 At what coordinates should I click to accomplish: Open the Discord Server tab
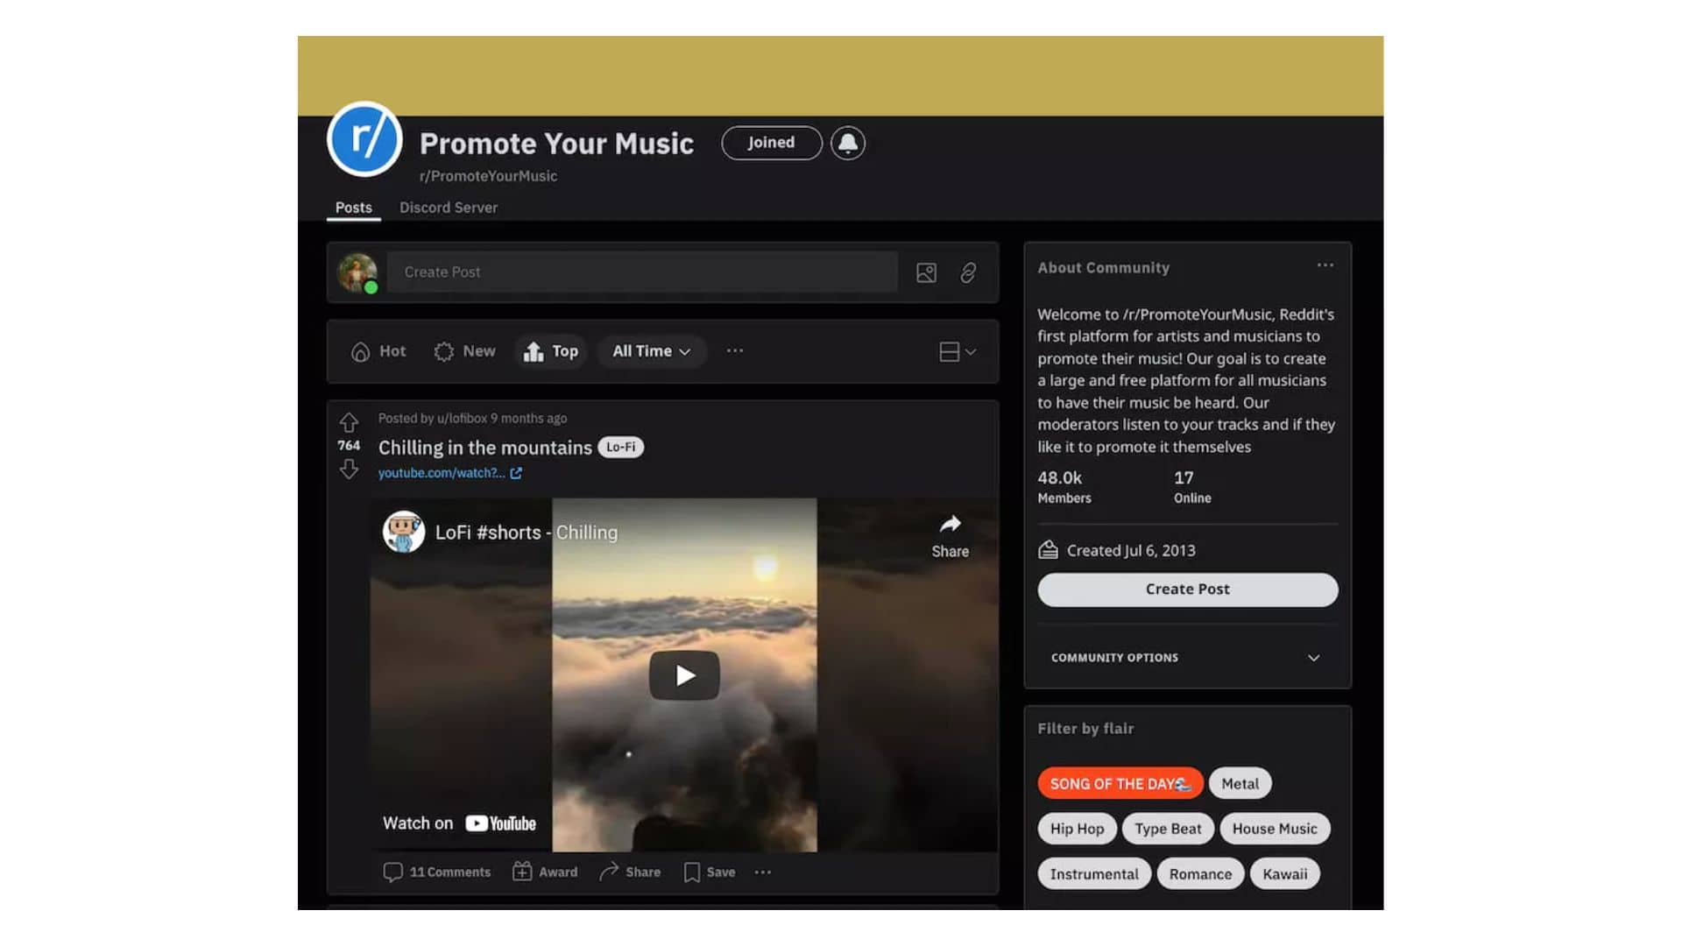click(x=449, y=208)
